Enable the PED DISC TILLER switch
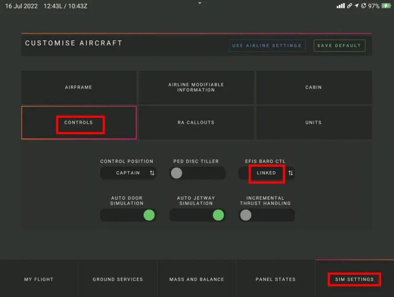394x297 pixels. pyautogui.click(x=197, y=173)
